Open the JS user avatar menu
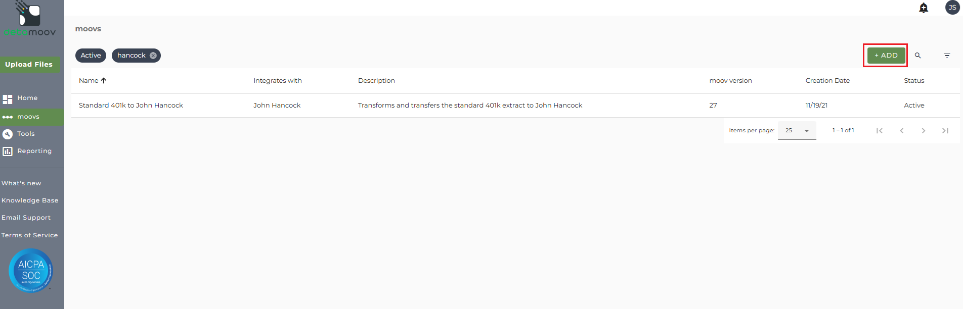The height and width of the screenshot is (309, 963). point(952,8)
